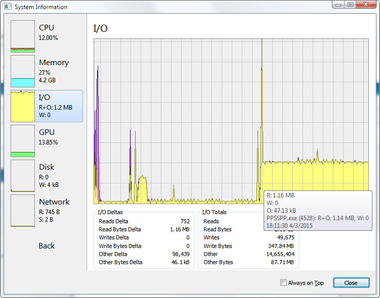The width and height of the screenshot is (380, 298).
Task: Minimize the System Information window
Action: coord(338,5)
